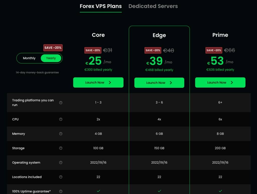
Task: Switch to Forex VPS Plans tab
Action: (x=101, y=6)
